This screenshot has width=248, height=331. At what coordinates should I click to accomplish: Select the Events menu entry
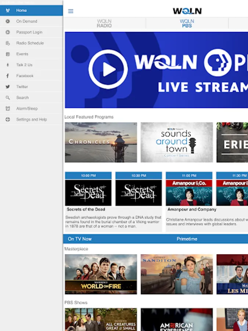tap(32, 54)
